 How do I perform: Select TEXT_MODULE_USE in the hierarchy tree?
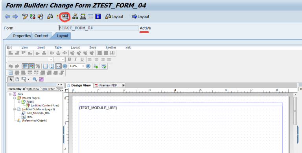point(38,113)
